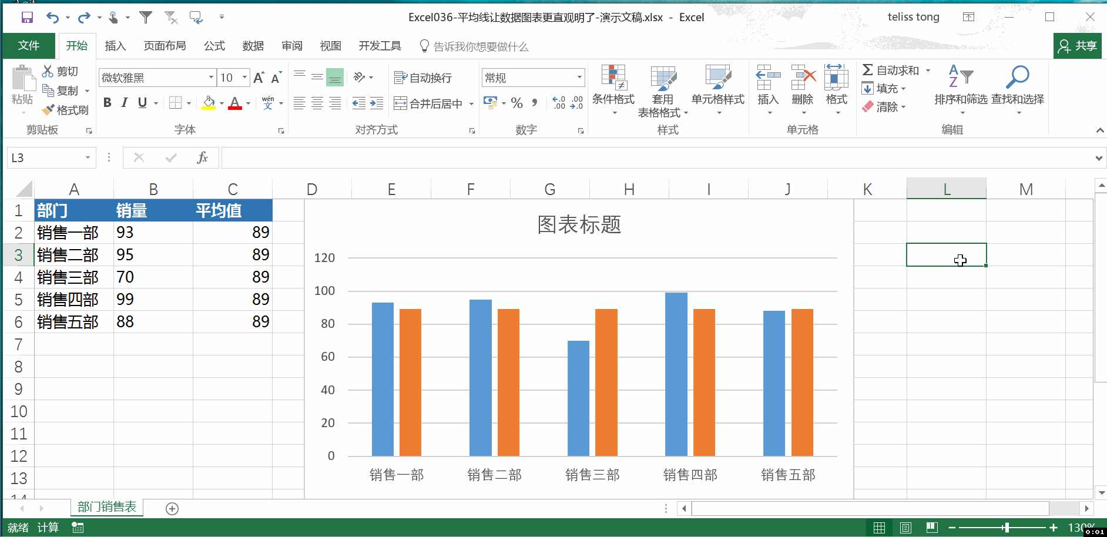The image size is (1107, 537).
Task: Open the font size dropdown
Action: pyautogui.click(x=245, y=78)
